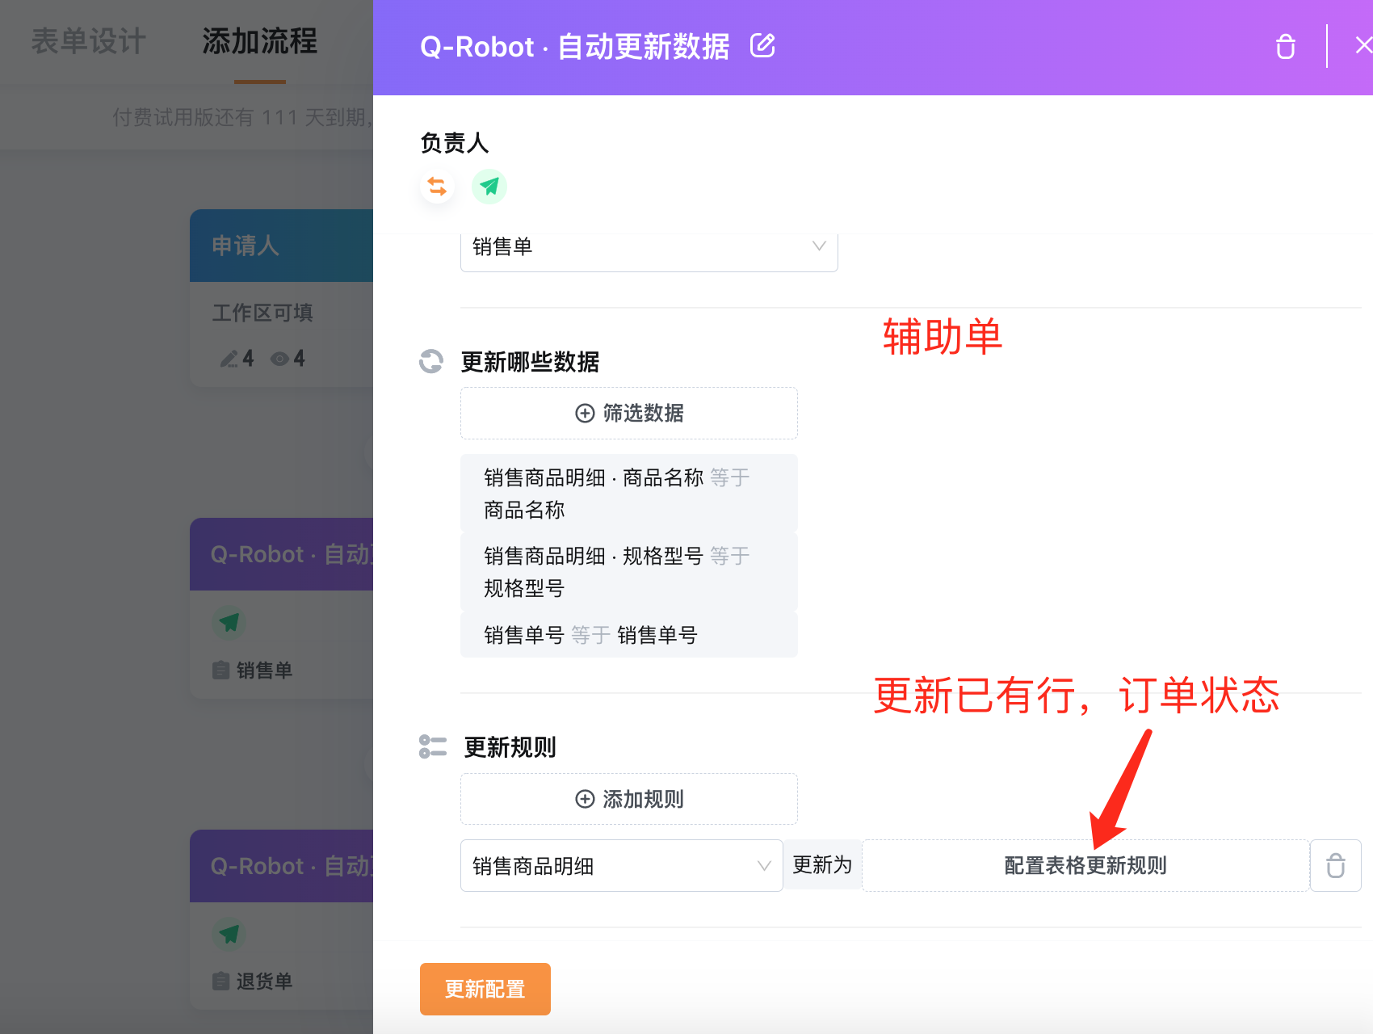This screenshot has height=1034, width=1373.
Task: Click the 筛选数据 button
Action: [629, 414]
